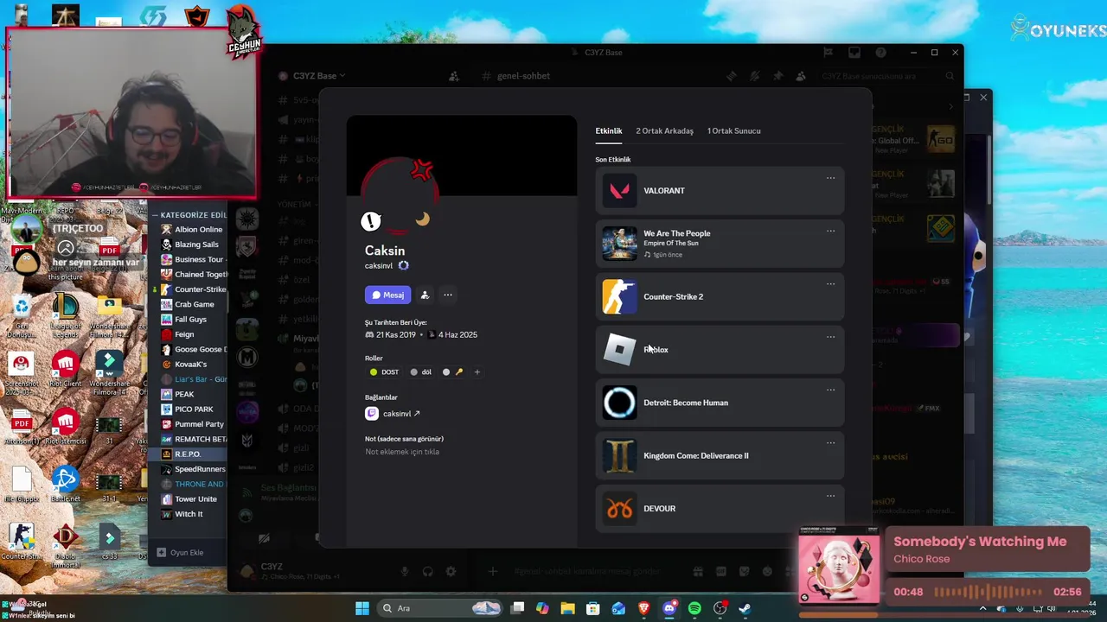
Task: Open Battle.net desktop shortcut
Action: pos(65,484)
